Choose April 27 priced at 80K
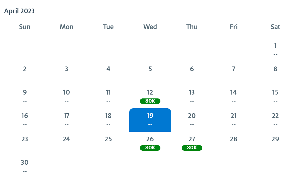The height and width of the screenshot is (180, 292). 192,143
